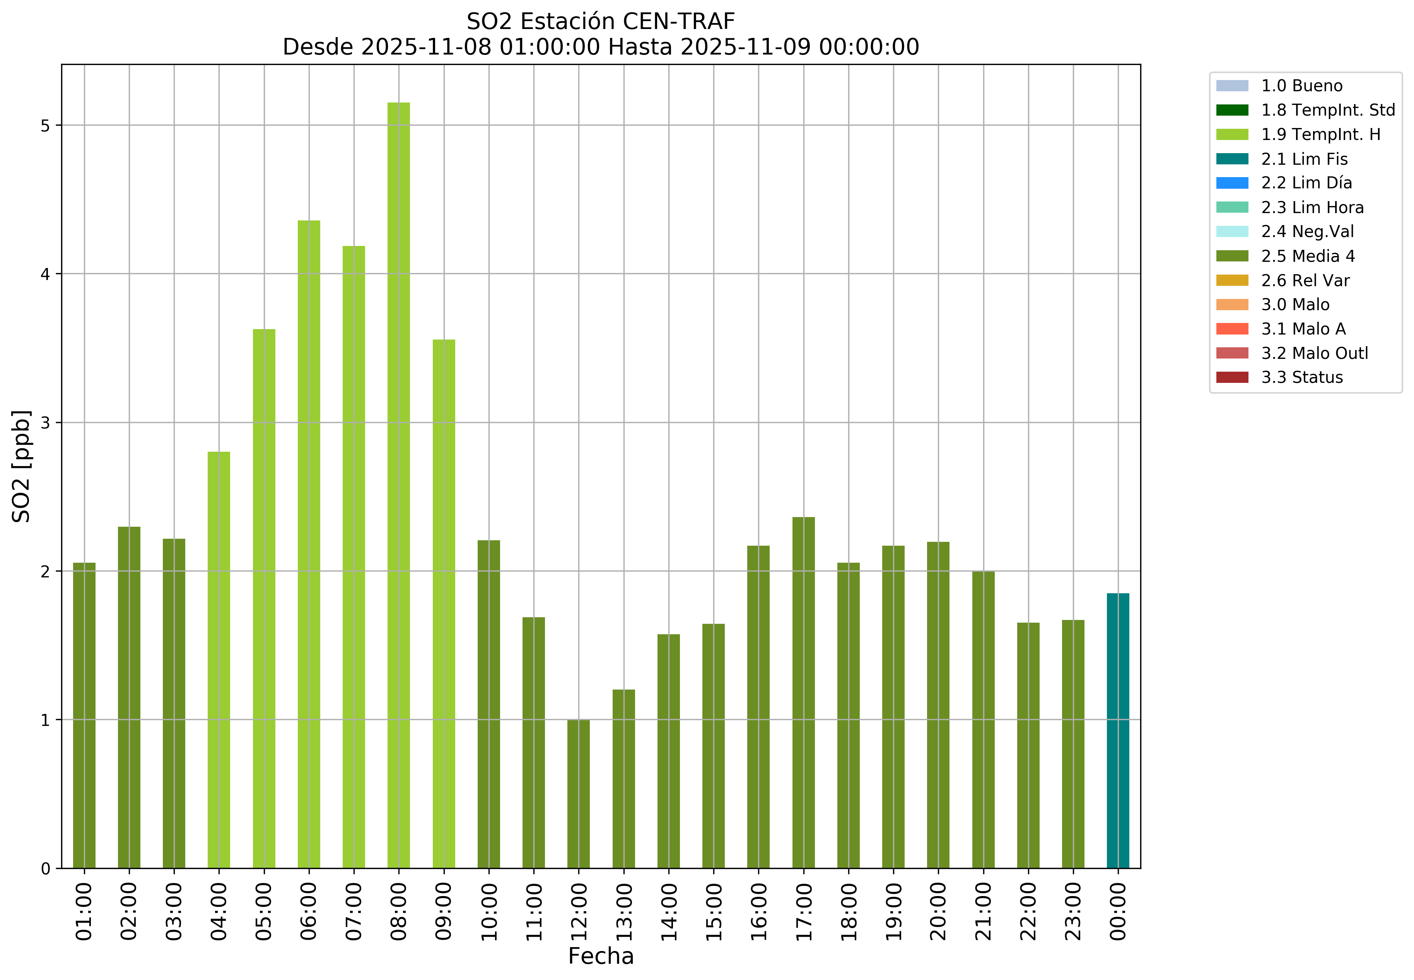Click the 1.8 TempInt. Std legend swatch
This screenshot has width=1414, height=980.
[1232, 110]
